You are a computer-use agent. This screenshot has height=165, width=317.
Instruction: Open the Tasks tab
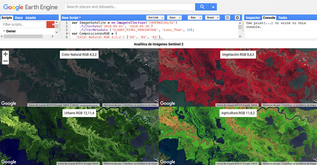click(283, 18)
